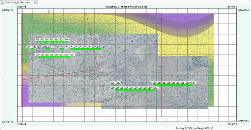Click the S0916458 sample label
Image resolution: width=251 pixels, height=130 pixels.
[x=46, y=47]
